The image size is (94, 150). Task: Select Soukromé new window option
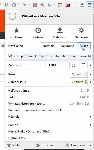pos(67,46)
